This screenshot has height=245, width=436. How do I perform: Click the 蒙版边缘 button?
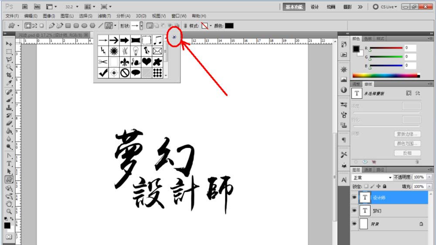pyautogui.click(x=407, y=134)
